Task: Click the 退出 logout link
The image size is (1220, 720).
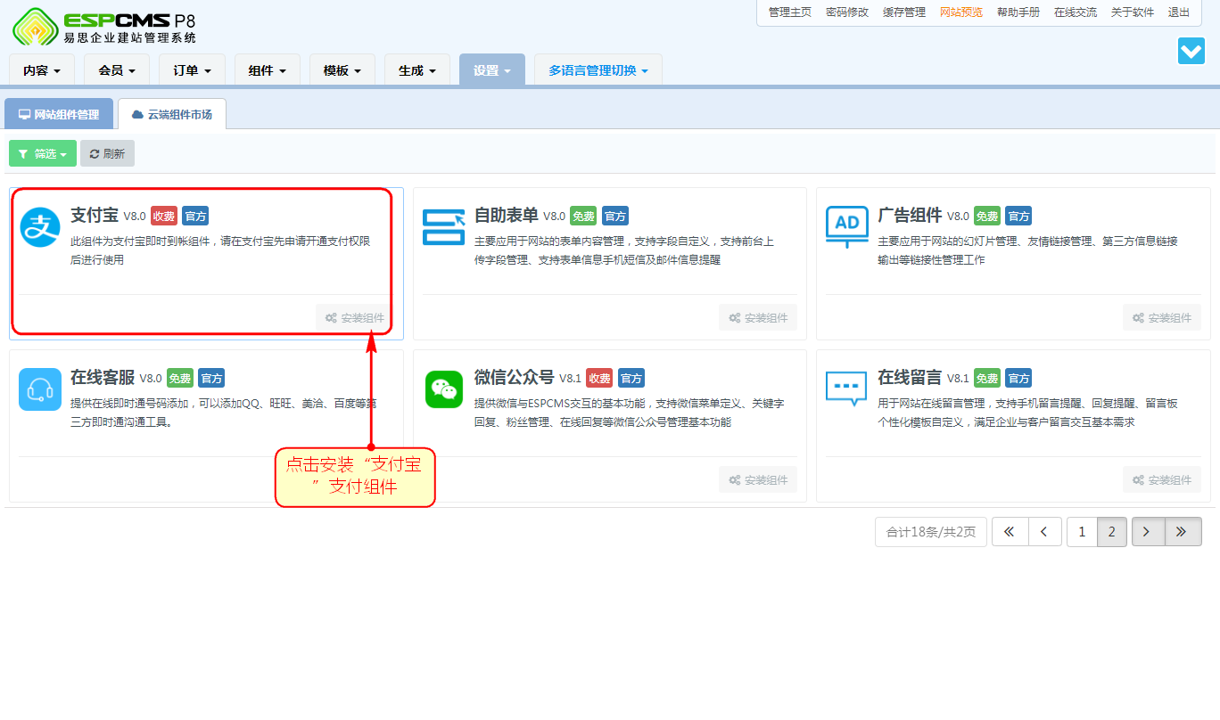Action: [x=1179, y=12]
